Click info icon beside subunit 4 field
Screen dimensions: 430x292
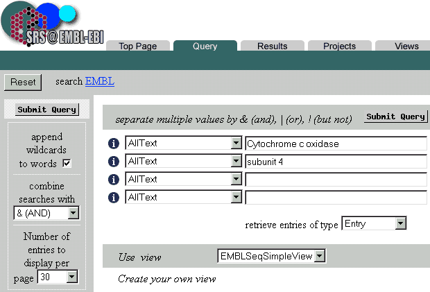click(x=114, y=162)
